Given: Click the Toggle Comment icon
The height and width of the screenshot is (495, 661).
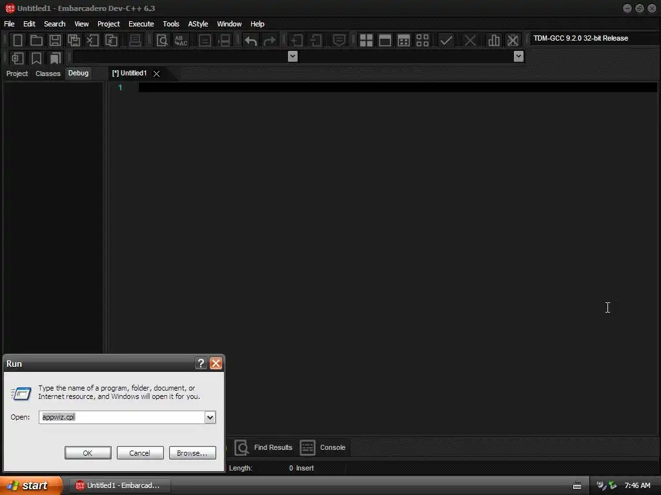Looking at the screenshot, I should click(x=339, y=41).
